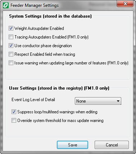This screenshot has height=154, width=136.
Task: Click the arrow on the None dropdown
Action: click(118, 101)
